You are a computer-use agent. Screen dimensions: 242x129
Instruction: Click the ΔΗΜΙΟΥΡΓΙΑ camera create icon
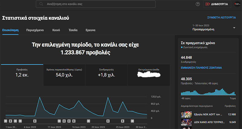tap(207, 4)
